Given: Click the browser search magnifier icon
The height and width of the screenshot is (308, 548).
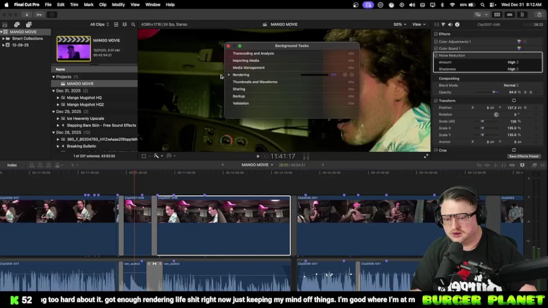Looking at the screenshot, I should tap(133, 24).
